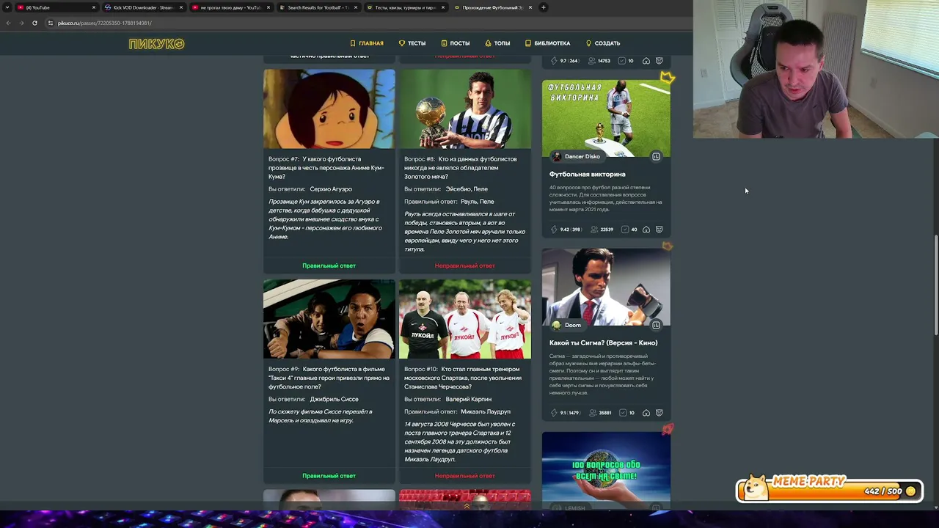Screen dimensions: 939x528
Task: Close the Kick VOD Downloader tab
Action: point(181,7)
